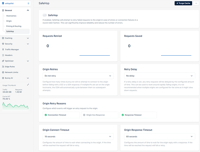Click the Requests Retried sparkline chart

click(94, 55)
